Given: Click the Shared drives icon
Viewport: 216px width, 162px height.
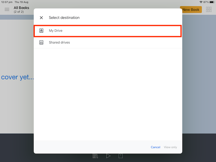Looking at the screenshot, I should [41, 43].
